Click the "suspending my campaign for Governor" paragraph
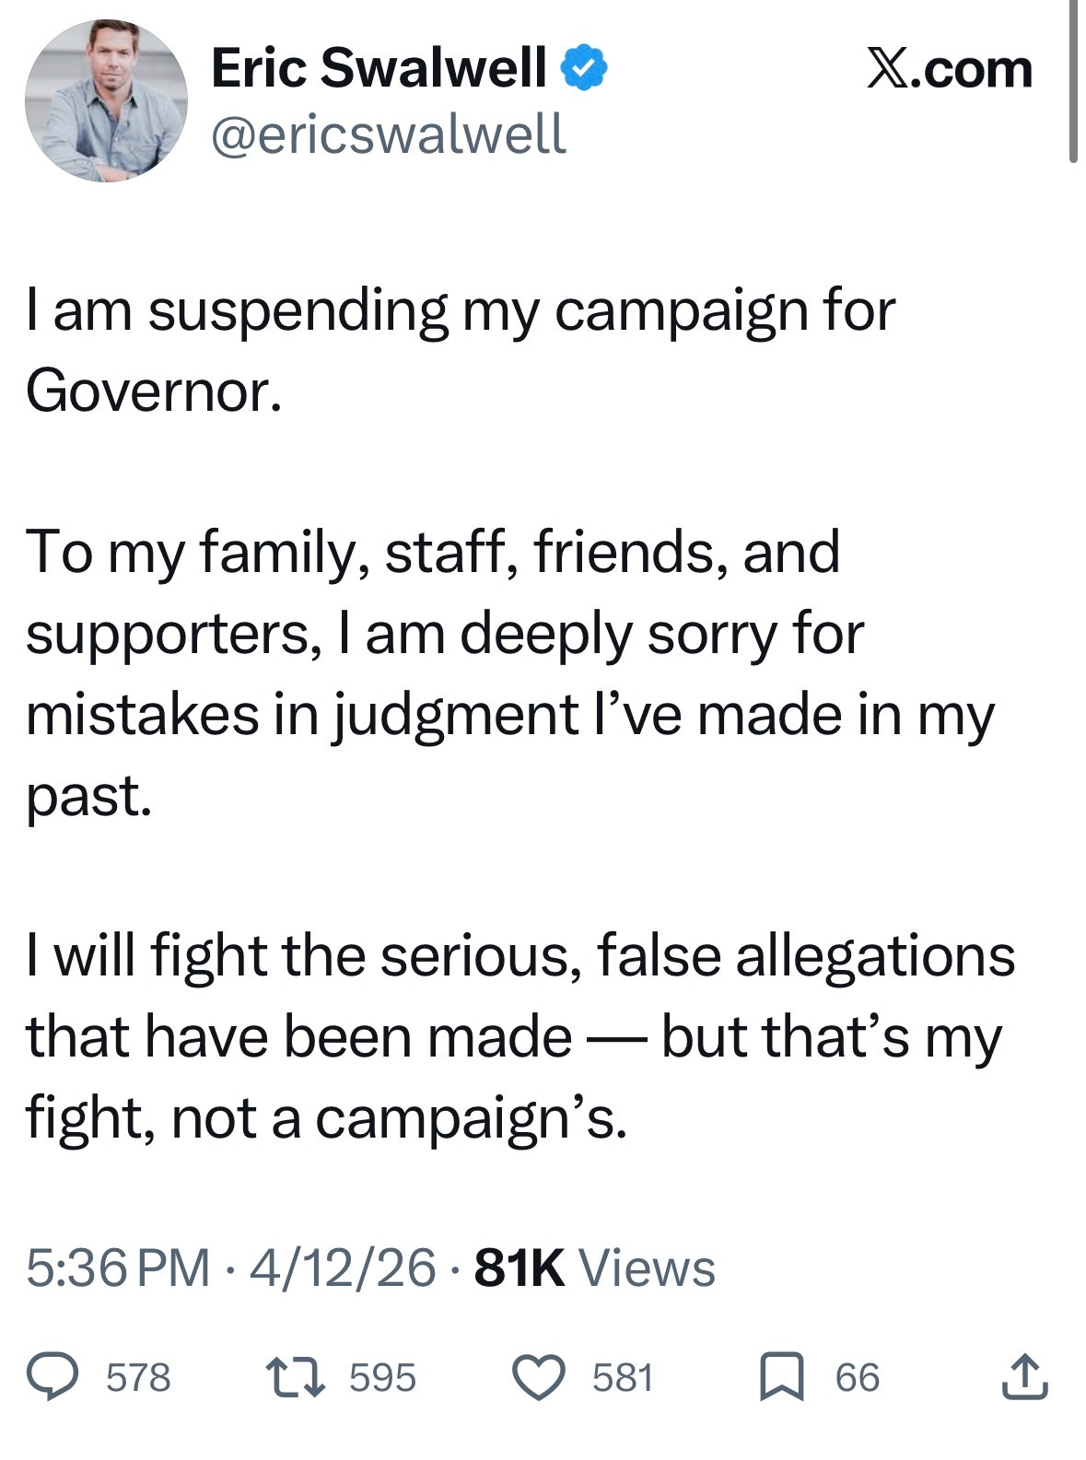 [x=460, y=350]
